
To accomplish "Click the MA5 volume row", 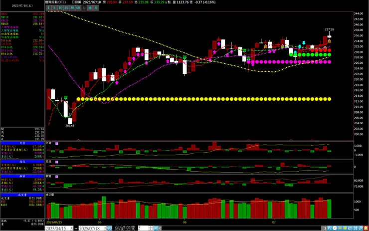I will tap(22, 202).
